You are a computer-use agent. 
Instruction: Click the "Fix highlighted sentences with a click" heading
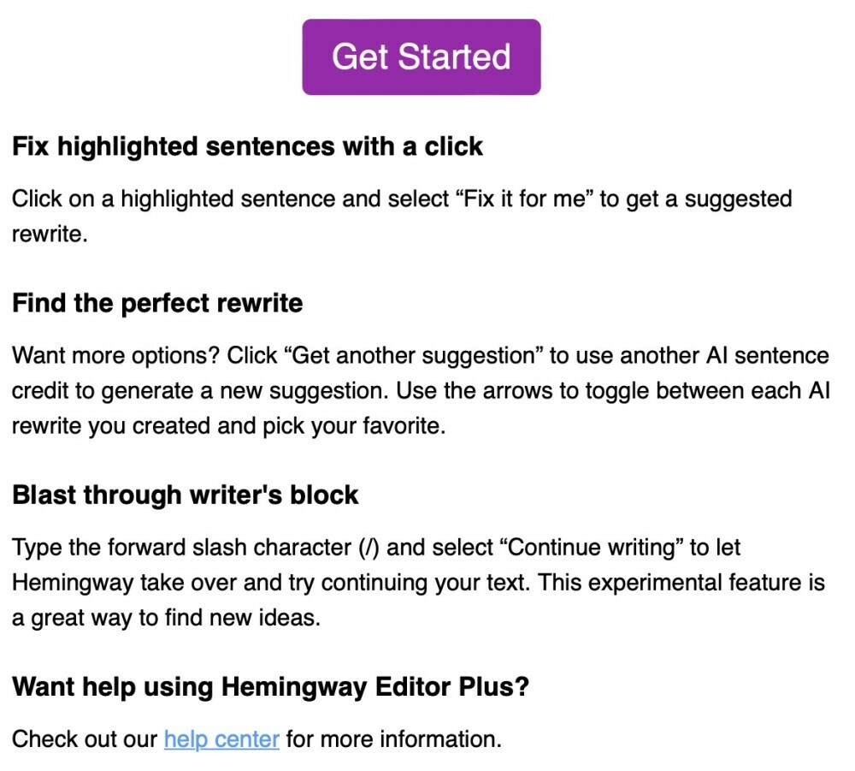point(247,146)
